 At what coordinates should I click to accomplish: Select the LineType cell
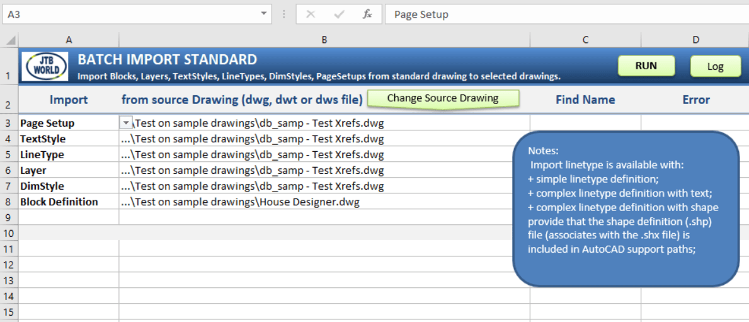(69, 154)
